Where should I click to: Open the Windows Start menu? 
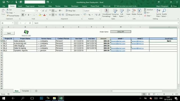(x=4, y=98)
